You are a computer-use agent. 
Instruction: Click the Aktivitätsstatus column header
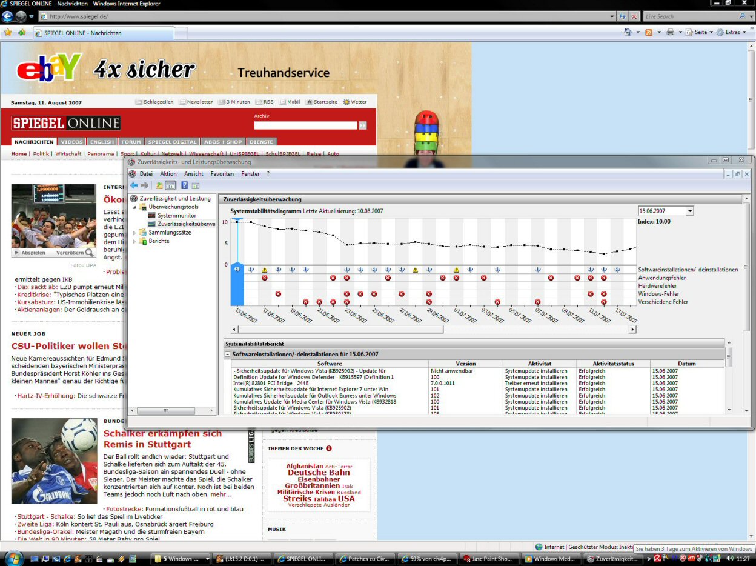[x=614, y=364]
